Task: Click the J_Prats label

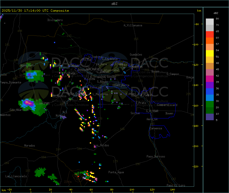Action: point(141,103)
